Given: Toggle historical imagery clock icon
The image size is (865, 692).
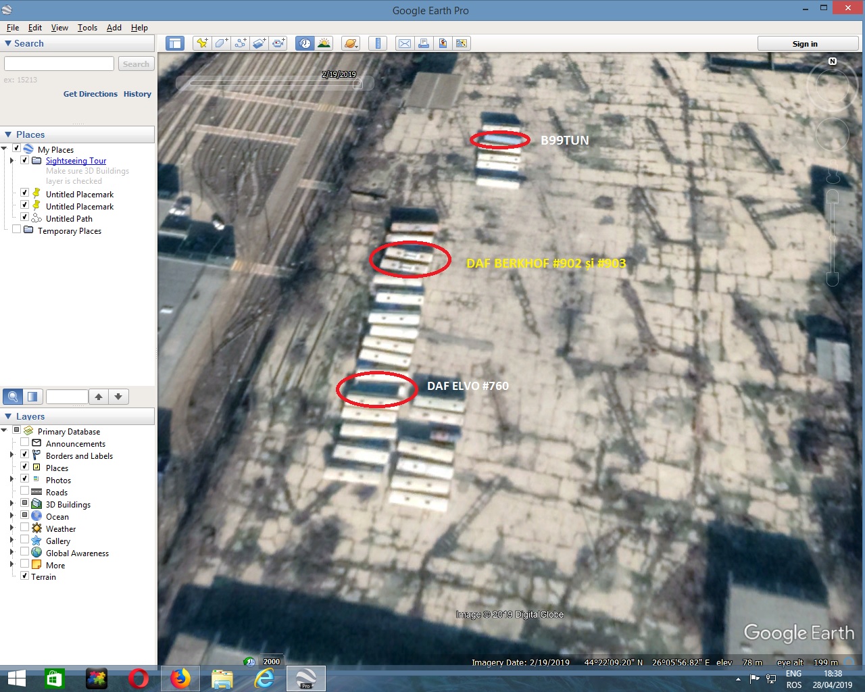Looking at the screenshot, I should pos(305,43).
